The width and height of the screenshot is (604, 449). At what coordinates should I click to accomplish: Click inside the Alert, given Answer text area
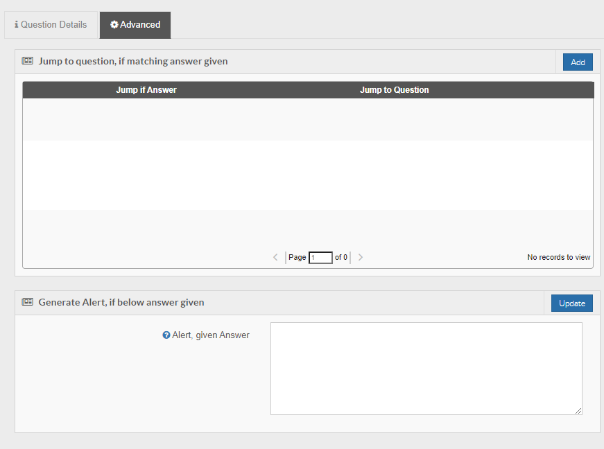[426, 369]
